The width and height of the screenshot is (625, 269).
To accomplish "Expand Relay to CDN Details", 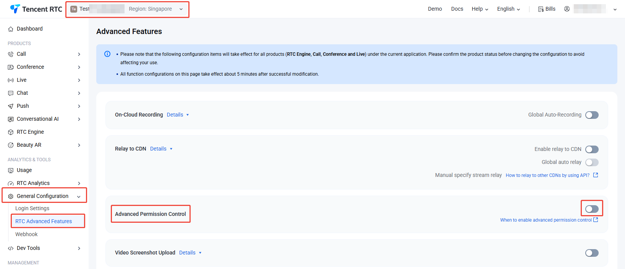I will pyautogui.click(x=161, y=149).
